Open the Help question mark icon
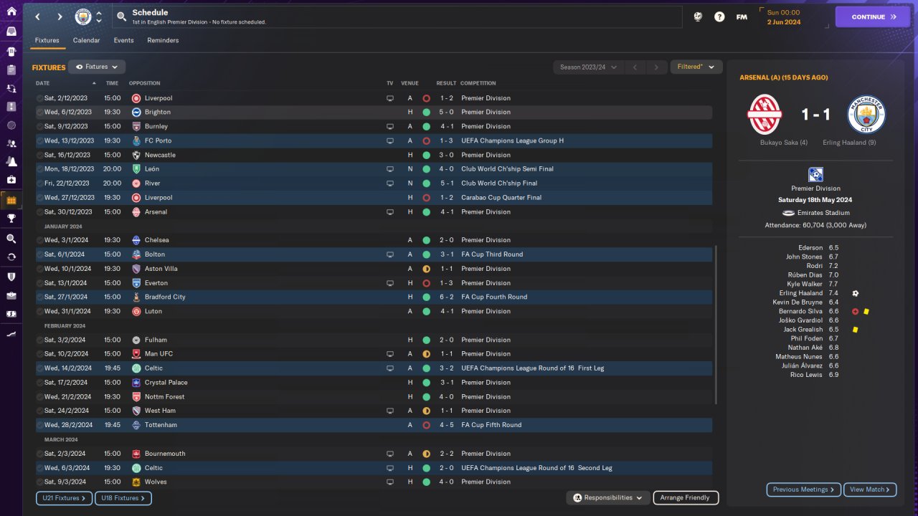This screenshot has width=918, height=516. coord(719,16)
